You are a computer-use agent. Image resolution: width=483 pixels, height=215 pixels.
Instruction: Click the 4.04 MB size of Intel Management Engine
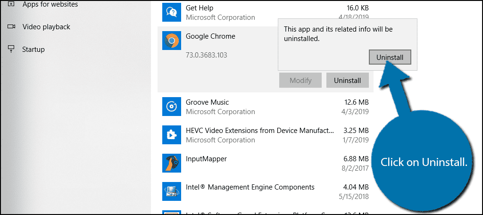pos(356,187)
